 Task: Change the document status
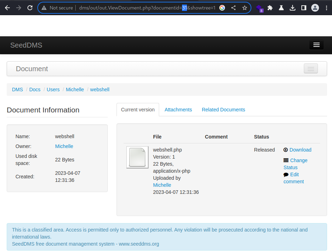click(295, 164)
